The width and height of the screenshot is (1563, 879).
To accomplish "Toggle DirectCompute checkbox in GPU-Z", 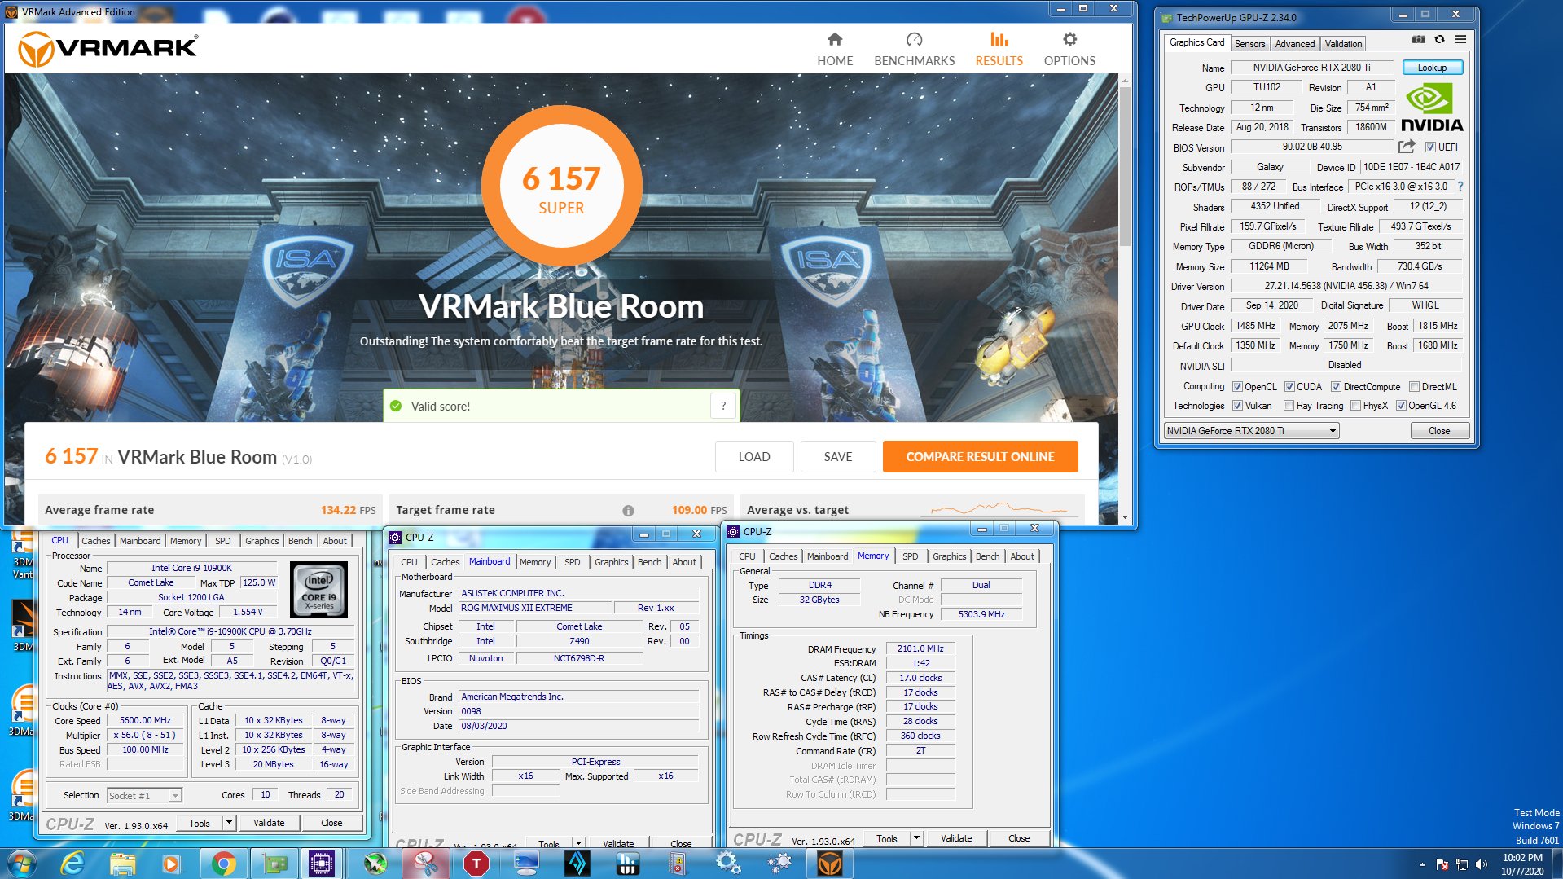I will 1336,387.
